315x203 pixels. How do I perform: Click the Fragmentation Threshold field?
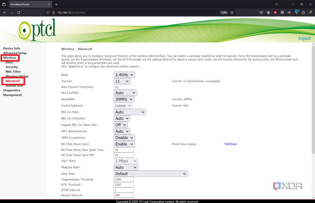pyautogui.click(x=124, y=179)
